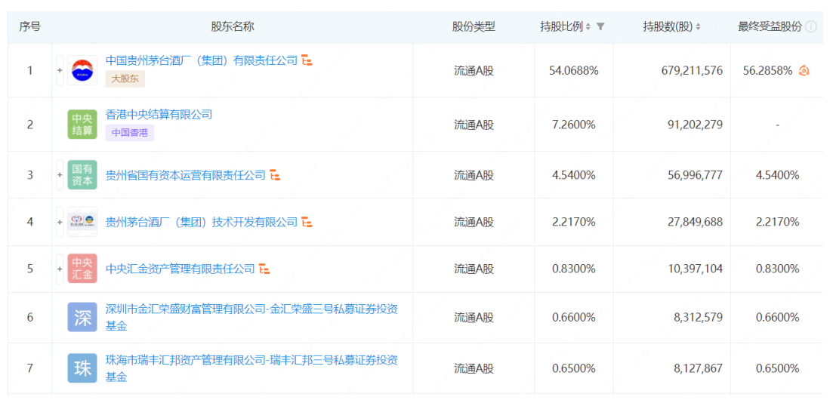Click the 大股东 tag

tap(125, 79)
